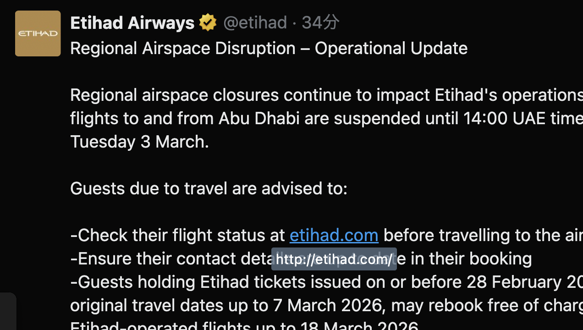
Task: Click the 'original travel dates up to 7 March 2026' line
Action: click(227, 305)
